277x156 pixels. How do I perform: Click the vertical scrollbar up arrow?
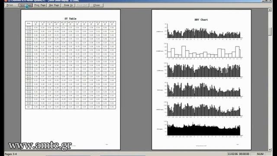pos(270,10)
